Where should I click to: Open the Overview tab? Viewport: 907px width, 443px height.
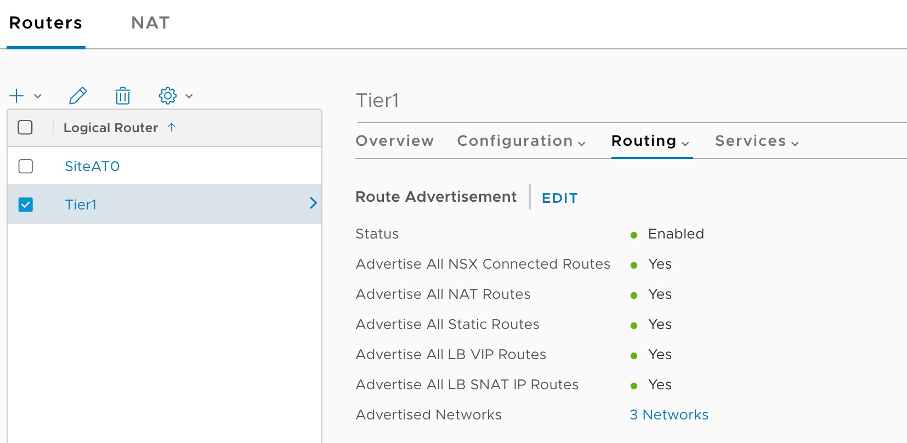tap(394, 141)
